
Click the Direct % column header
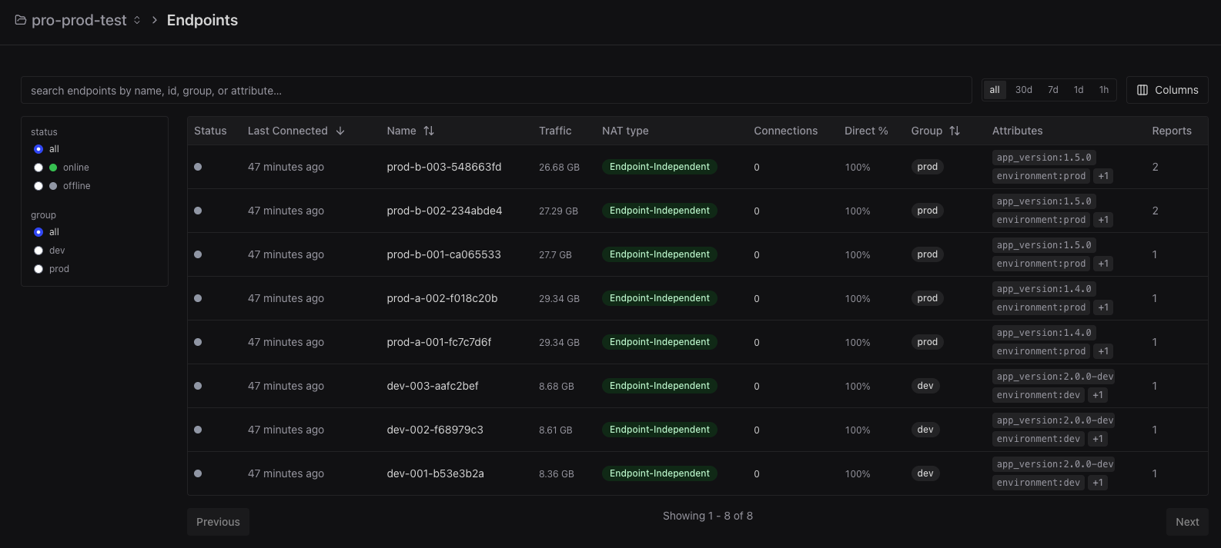tap(866, 131)
